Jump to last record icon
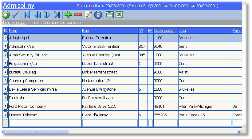This screenshot has height=139, width=252. 57,15
